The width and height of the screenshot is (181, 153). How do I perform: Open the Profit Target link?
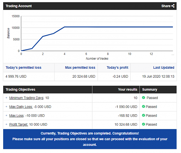(19, 124)
